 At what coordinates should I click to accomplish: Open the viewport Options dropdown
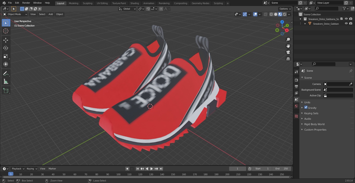(285, 9)
